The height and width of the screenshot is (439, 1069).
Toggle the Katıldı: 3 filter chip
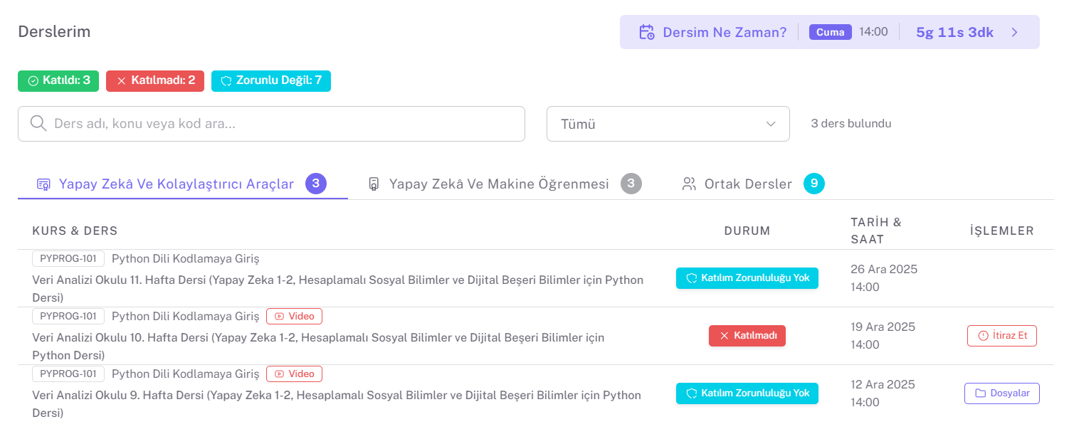(x=58, y=80)
